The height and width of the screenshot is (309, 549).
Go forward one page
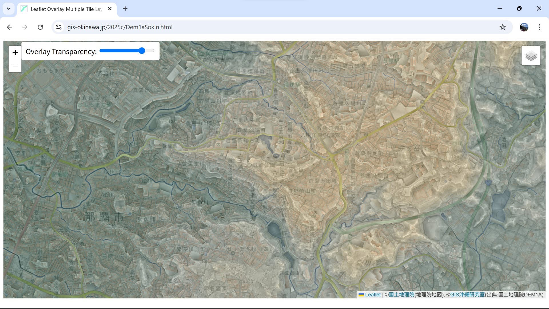coord(25,27)
